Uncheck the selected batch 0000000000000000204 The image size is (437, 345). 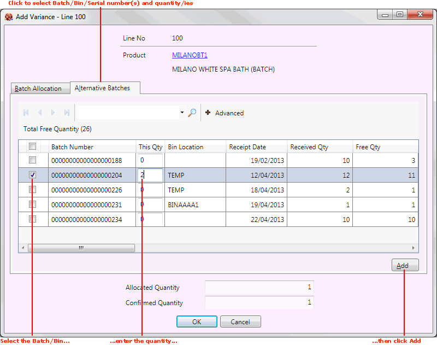(33, 174)
